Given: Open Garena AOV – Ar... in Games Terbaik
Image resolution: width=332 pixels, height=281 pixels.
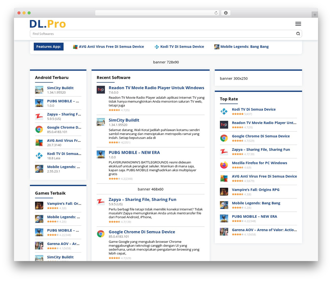Looking at the screenshot, I should tap(63, 244).
